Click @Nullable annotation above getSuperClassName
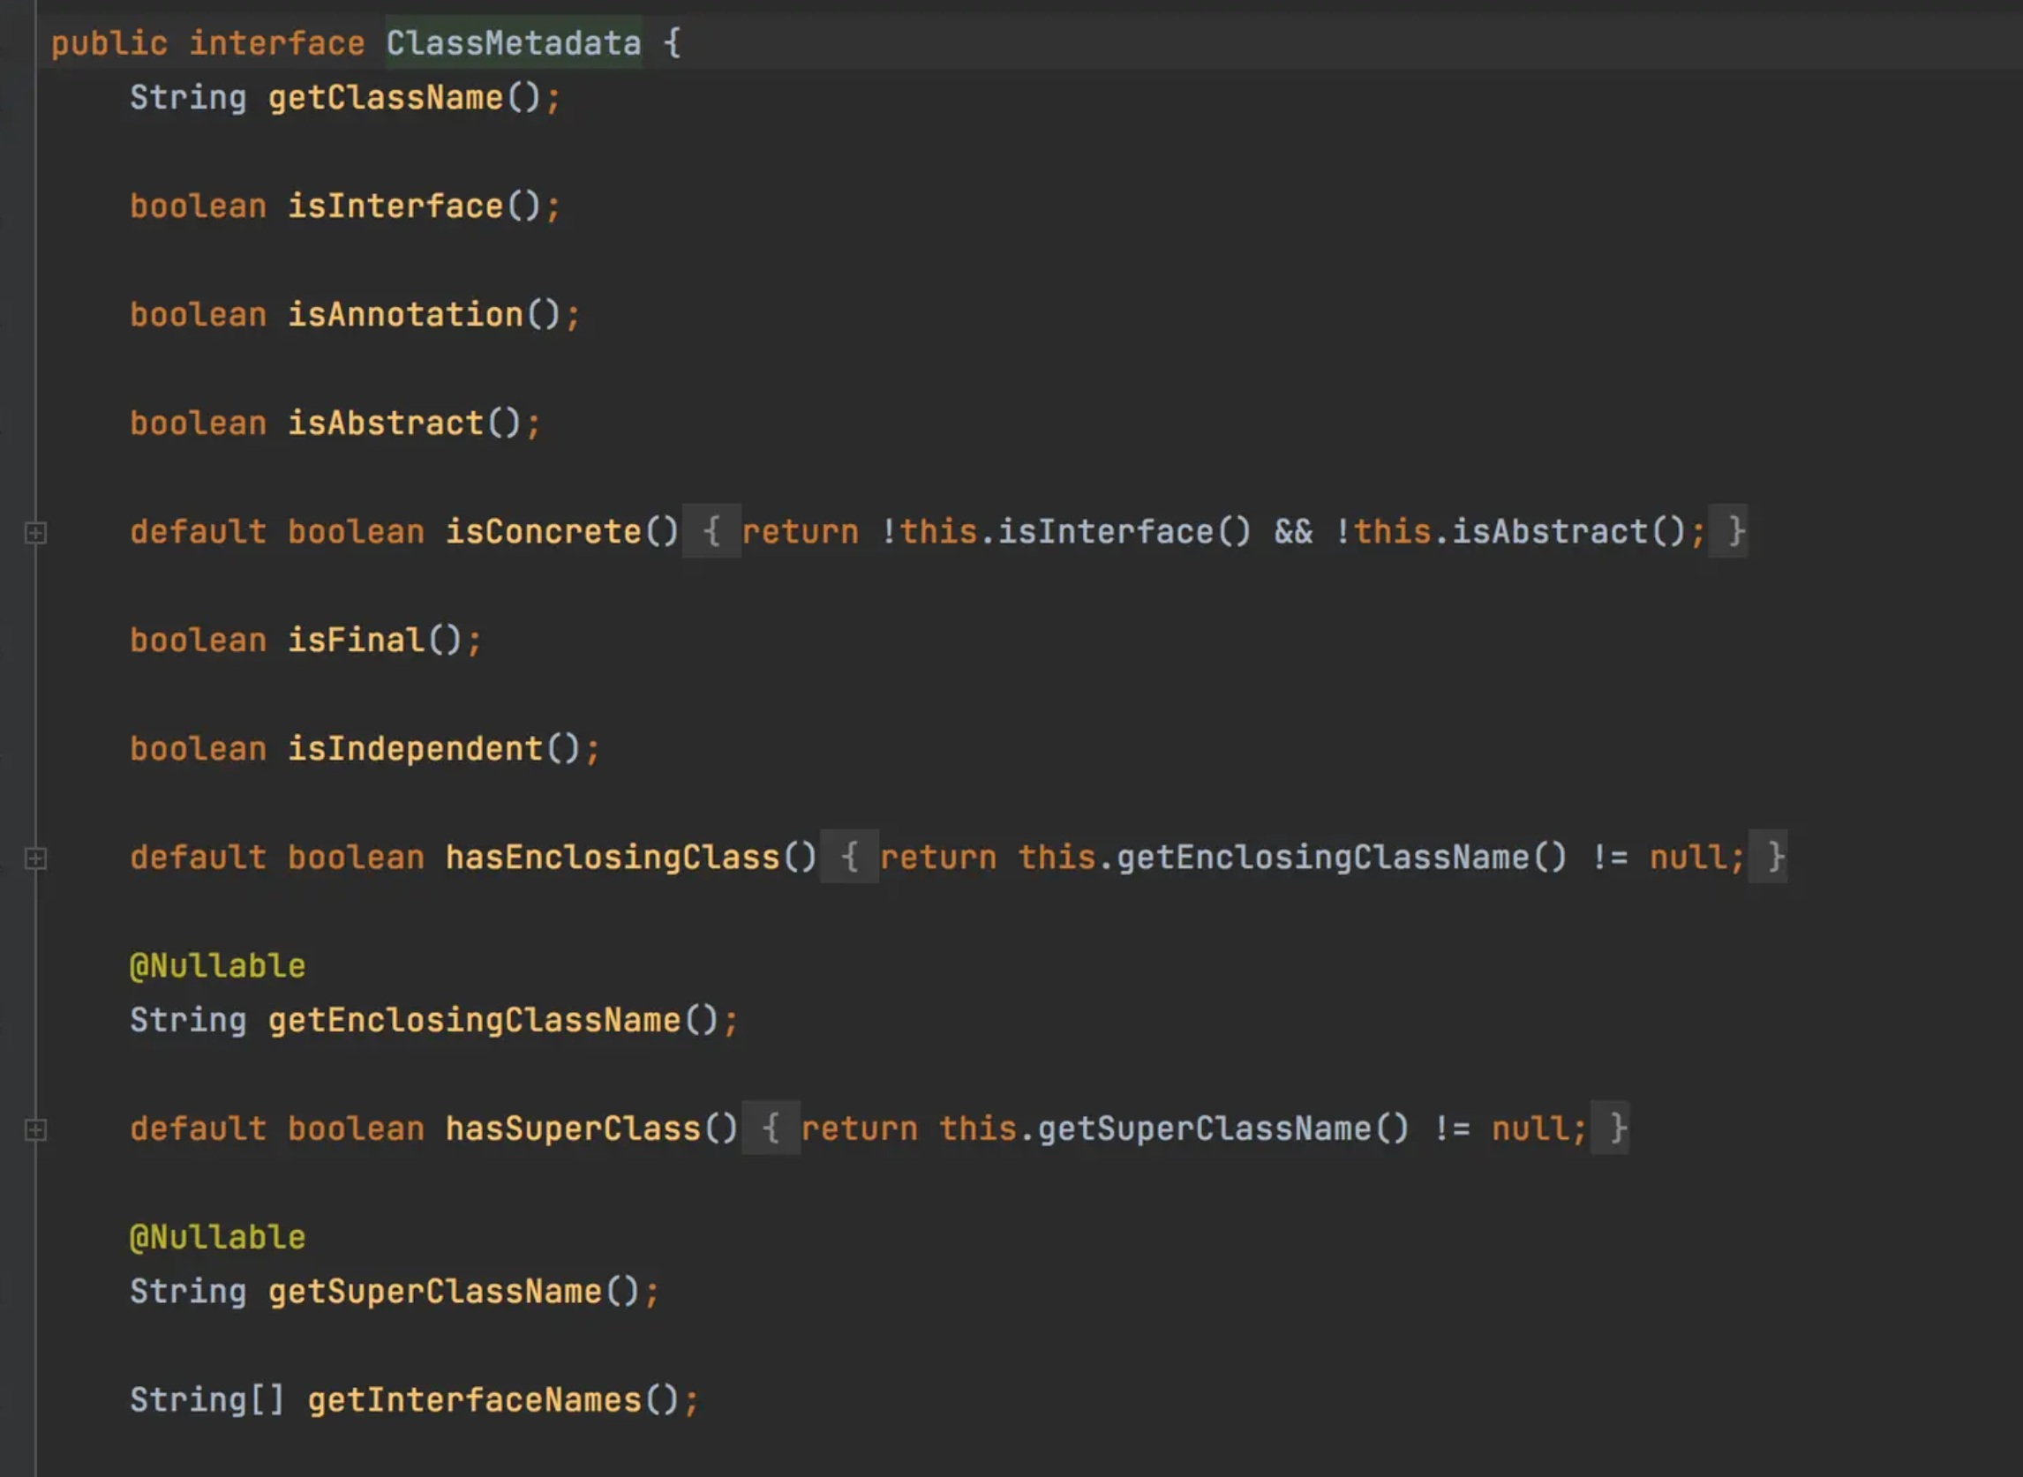This screenshot has width=2023, height=1477. pos(217,1237)
